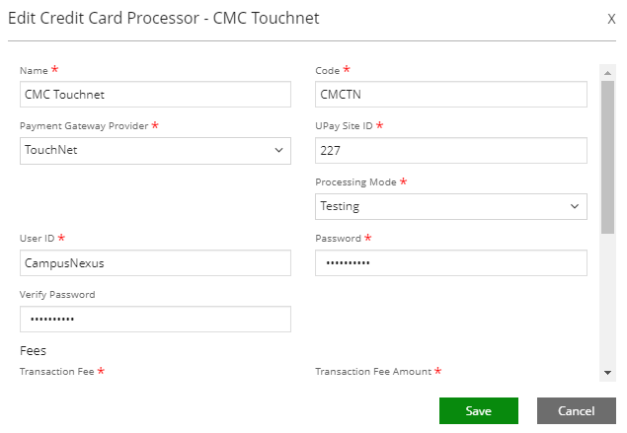Image resolution: width=627 pixels, height=433 pixels.
Task: Click the Transaction Fee Amount label
Action: (373, 372)
